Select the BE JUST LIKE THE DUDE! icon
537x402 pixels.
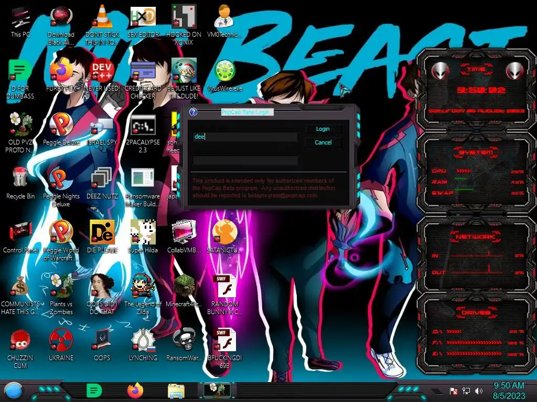click(184, 80)
